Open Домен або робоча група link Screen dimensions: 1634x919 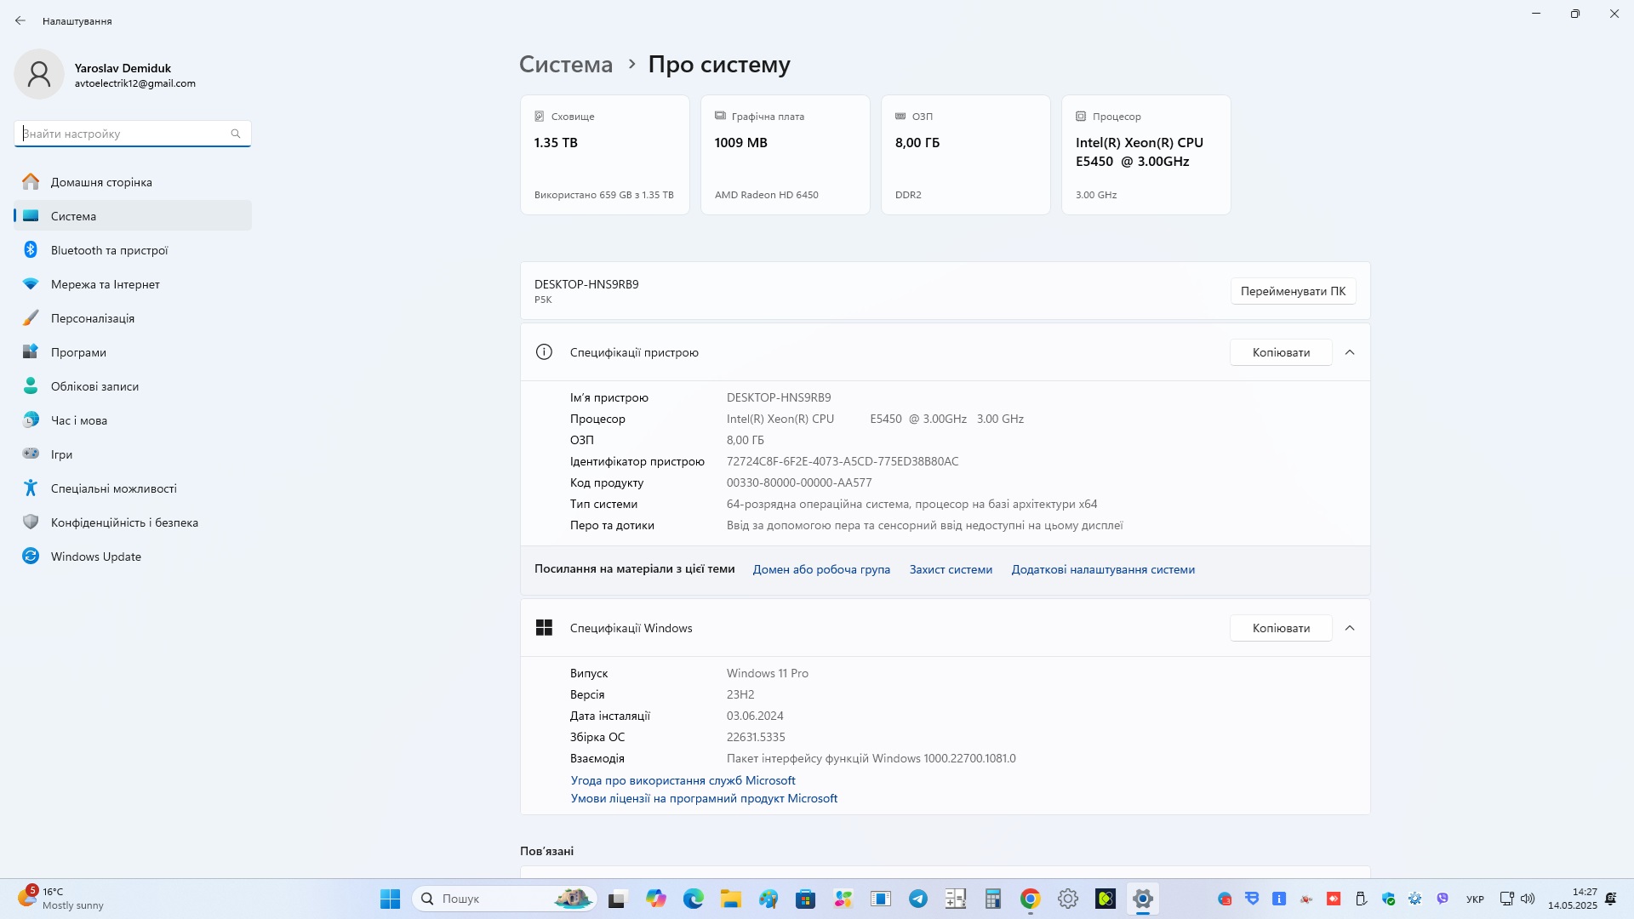pyautogui.click(x=821, y=569)
